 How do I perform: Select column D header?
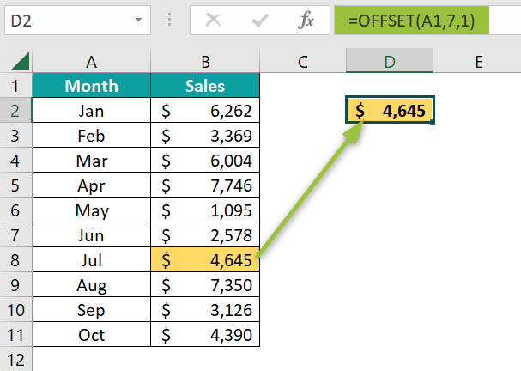[x=390, y=62]
